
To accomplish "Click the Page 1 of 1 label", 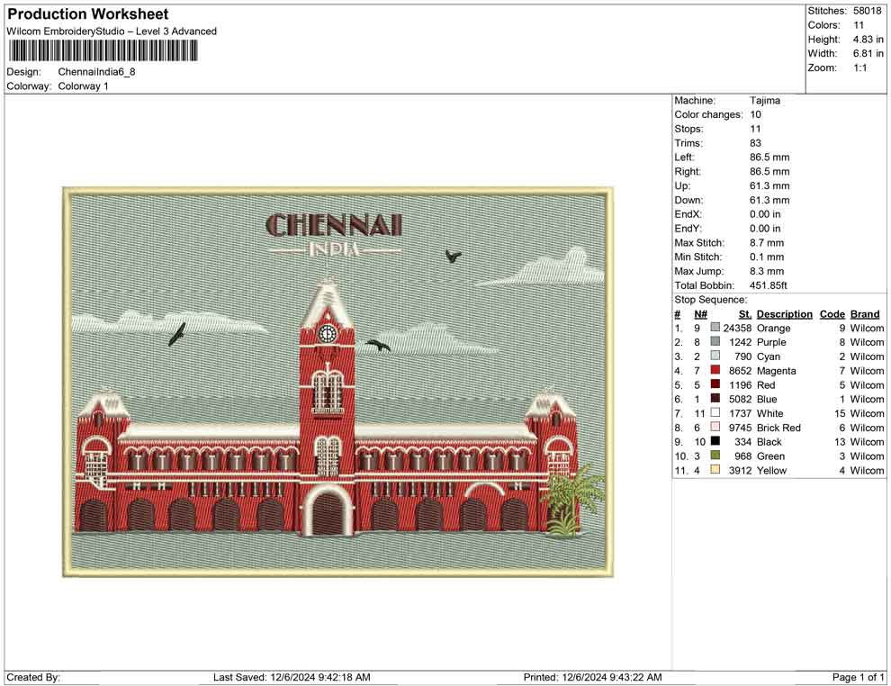I will point(855,677).
